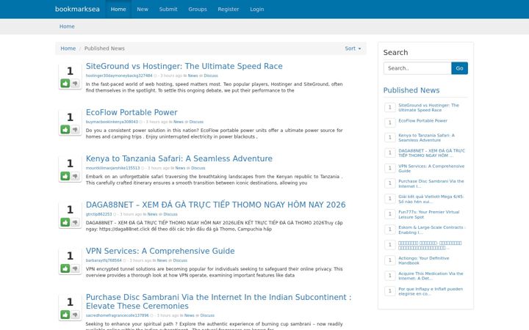Image resolution: width=529 pixels, height=330 pixels.
Task: Upvote the SiteGround vs Hostinger story
Action: coord(65,83)
